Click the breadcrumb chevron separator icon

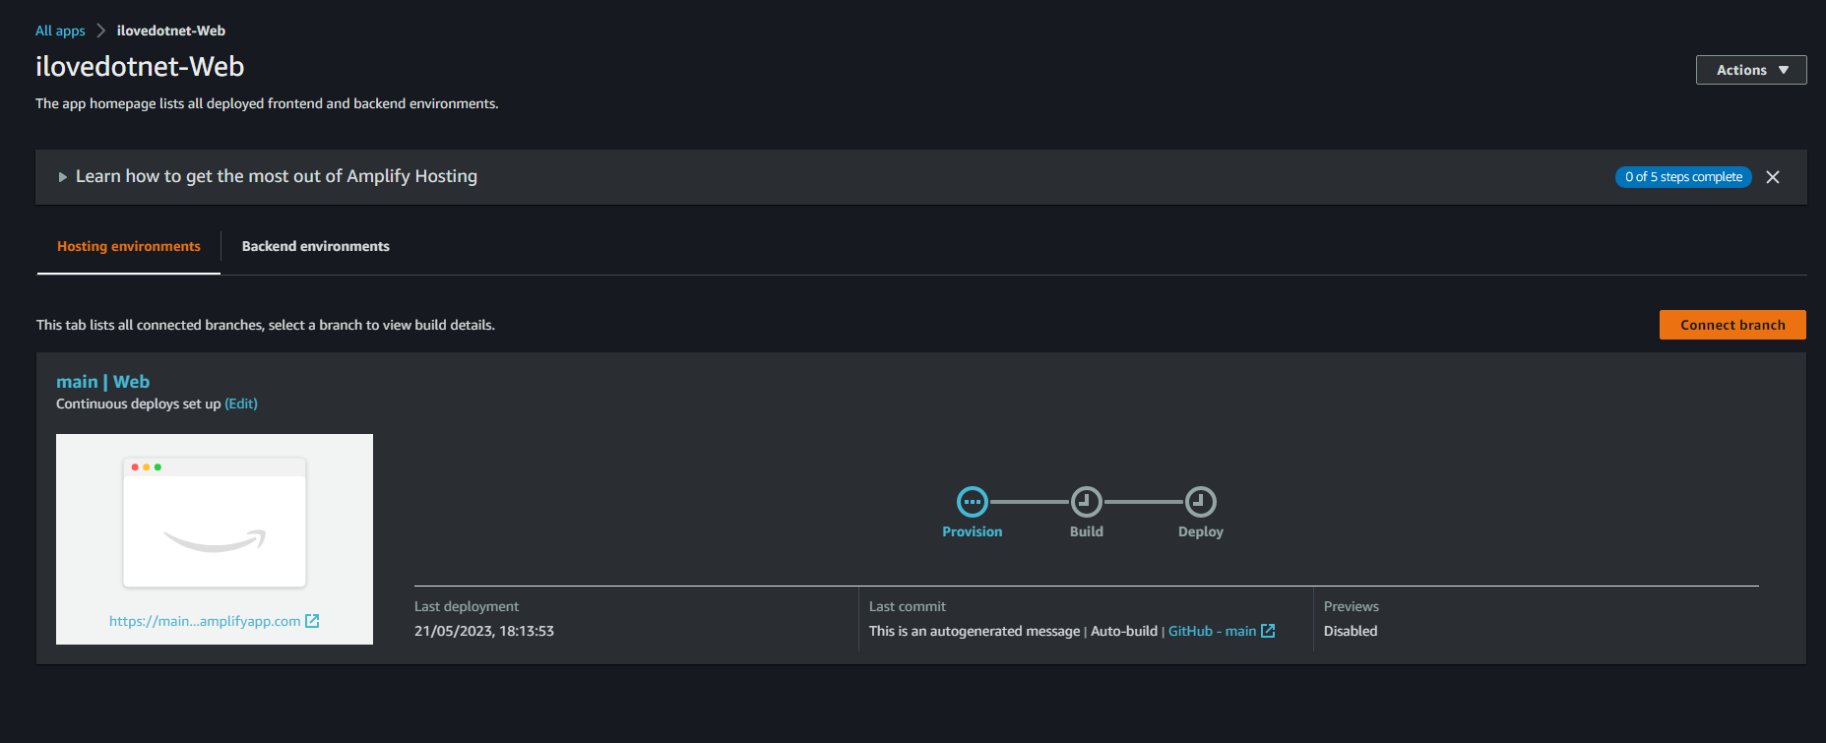pos(100,31)
